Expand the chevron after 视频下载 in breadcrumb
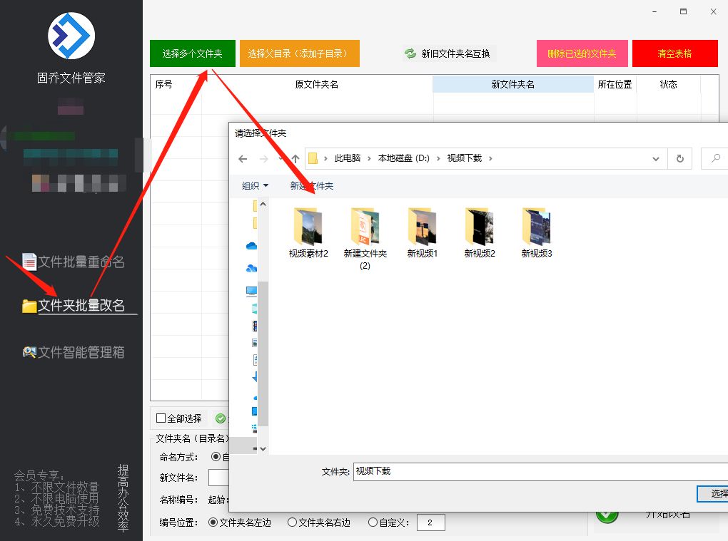Image resolution: width=728 pixels, height=541 pixels. [x=490, y=158]
